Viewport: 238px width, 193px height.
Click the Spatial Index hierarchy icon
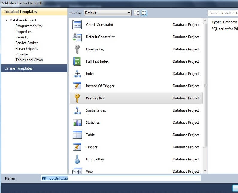pos(77,110)
